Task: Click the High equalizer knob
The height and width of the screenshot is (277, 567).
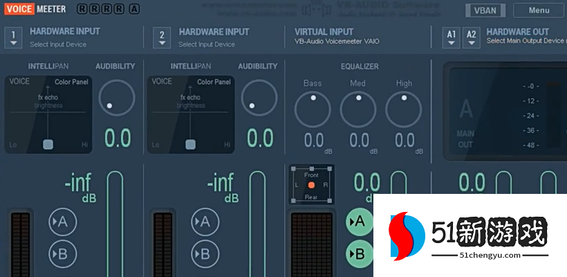Action: point(404,109)
